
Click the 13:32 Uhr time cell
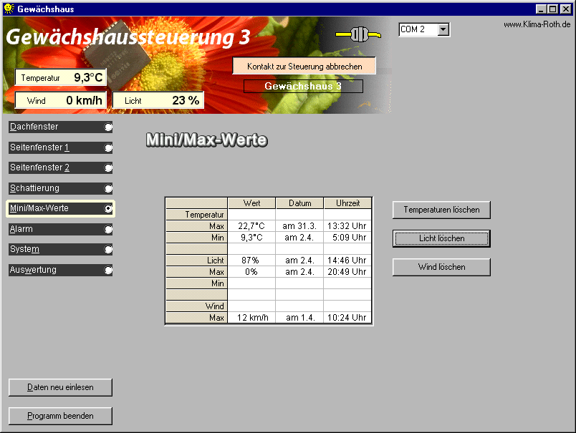pos(348,226)
